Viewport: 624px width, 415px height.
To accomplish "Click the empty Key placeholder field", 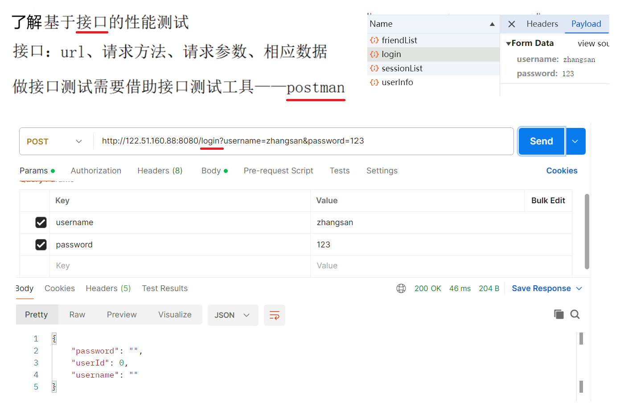I will coord(180,266).
